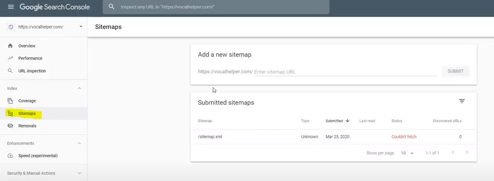Click the previous page arrow
The width and height of the screenshot is (494, 181).
click(x=453, y=152)
